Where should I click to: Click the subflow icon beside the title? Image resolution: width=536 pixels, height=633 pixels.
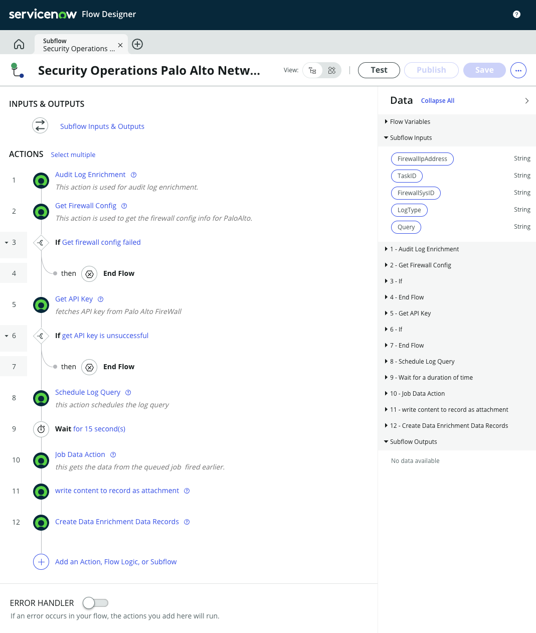[x=17, y=70]
